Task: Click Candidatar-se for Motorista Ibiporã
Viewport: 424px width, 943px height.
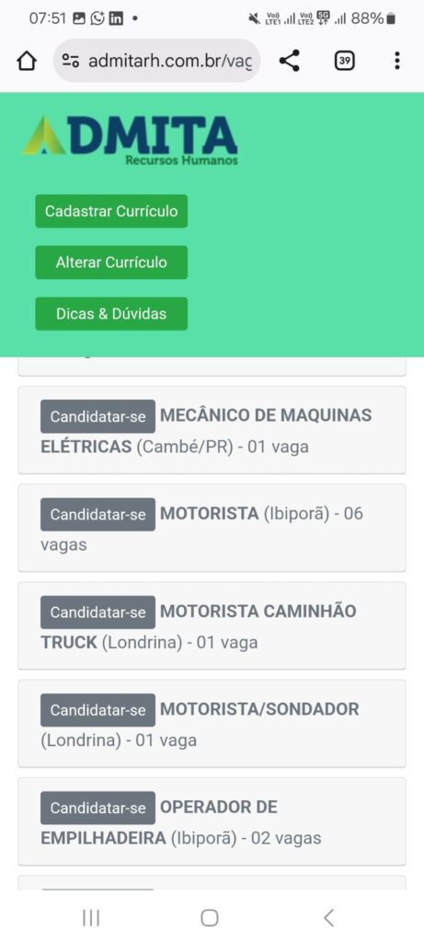Action: (97, 515)
